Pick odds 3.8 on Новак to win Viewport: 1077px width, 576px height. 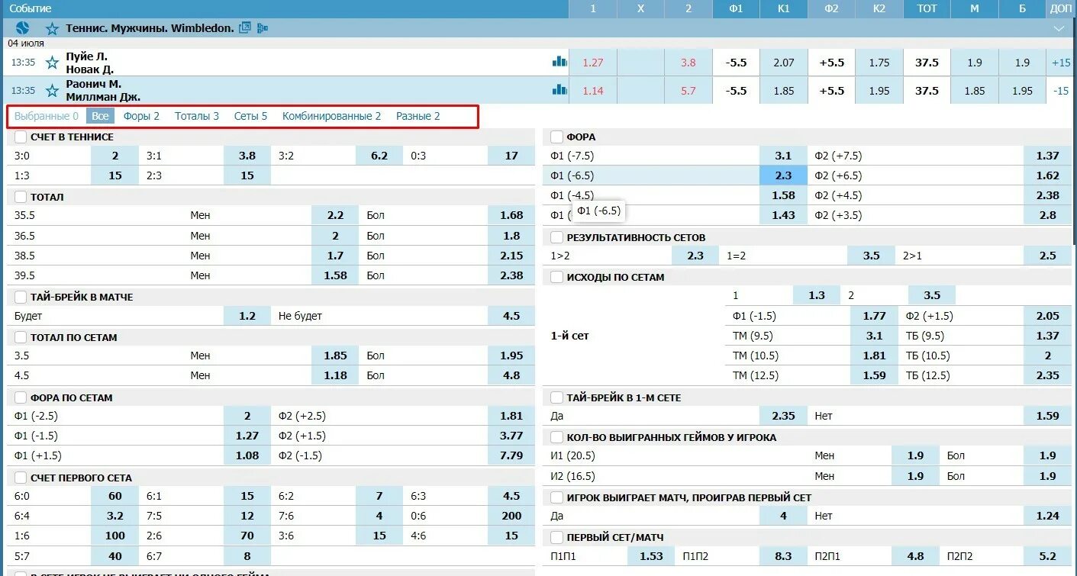click(688, 63)
